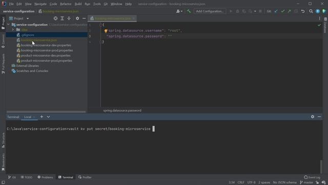Viewport: 328px width, 185px height.
Task: Toggle Structure tool window sidebar button
Action: tap(3, 140)
